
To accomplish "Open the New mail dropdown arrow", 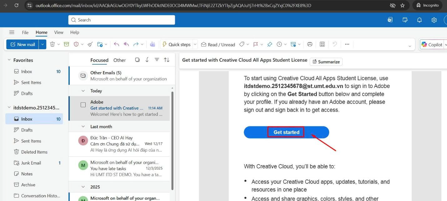I will (x=43, y=44).
